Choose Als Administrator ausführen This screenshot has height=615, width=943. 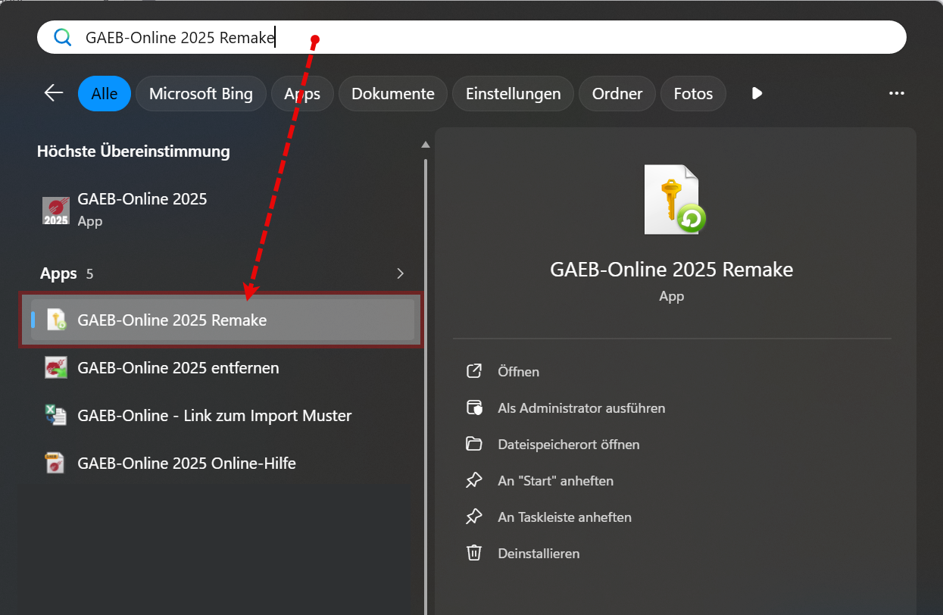581,408
